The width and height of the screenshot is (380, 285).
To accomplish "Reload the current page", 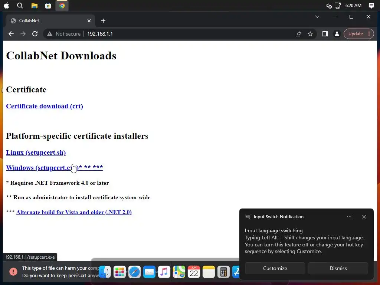I will pyautogui.click(x=35, y=34).
